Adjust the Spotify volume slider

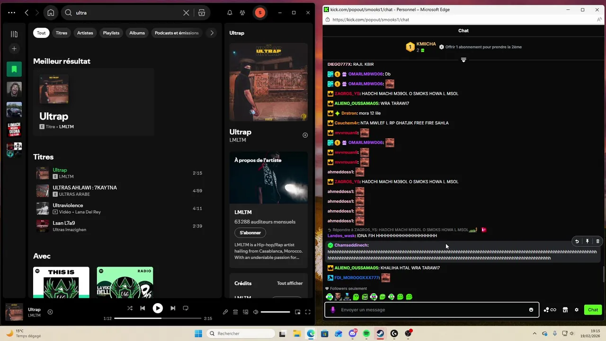pos(275,312)
